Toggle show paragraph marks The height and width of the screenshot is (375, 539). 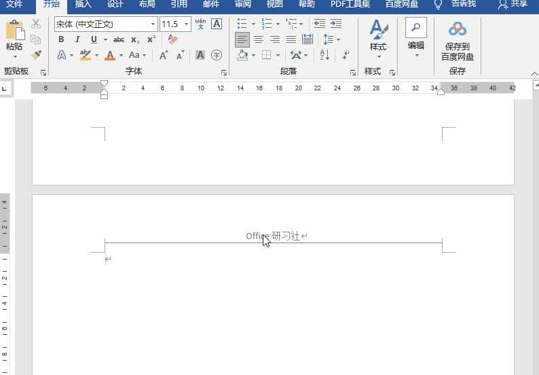[x=346, y=55]
